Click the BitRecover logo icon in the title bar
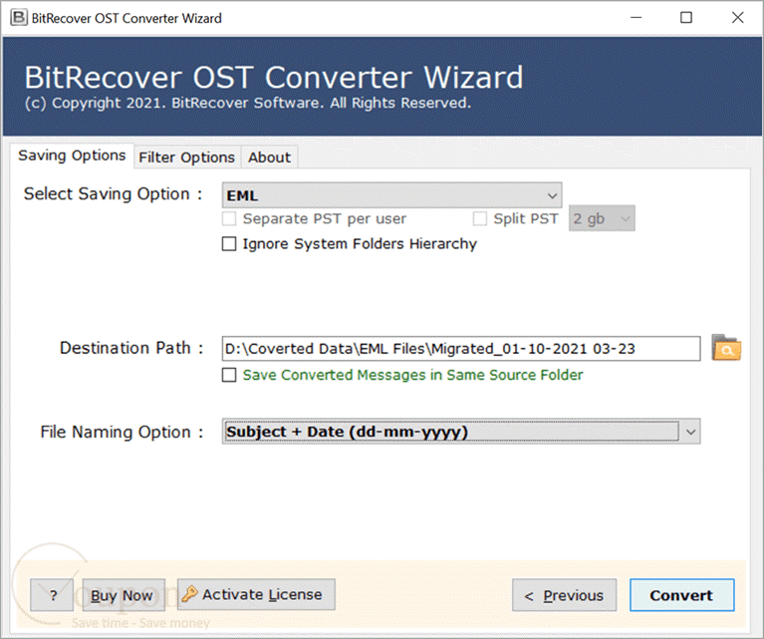This screenshot has width=764, height=639. coord(19,18)
